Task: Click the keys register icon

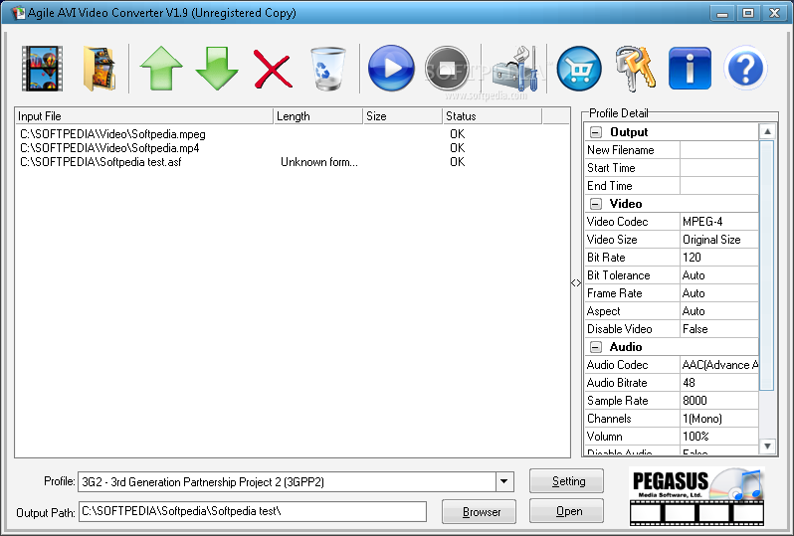Action: [635, 69]
